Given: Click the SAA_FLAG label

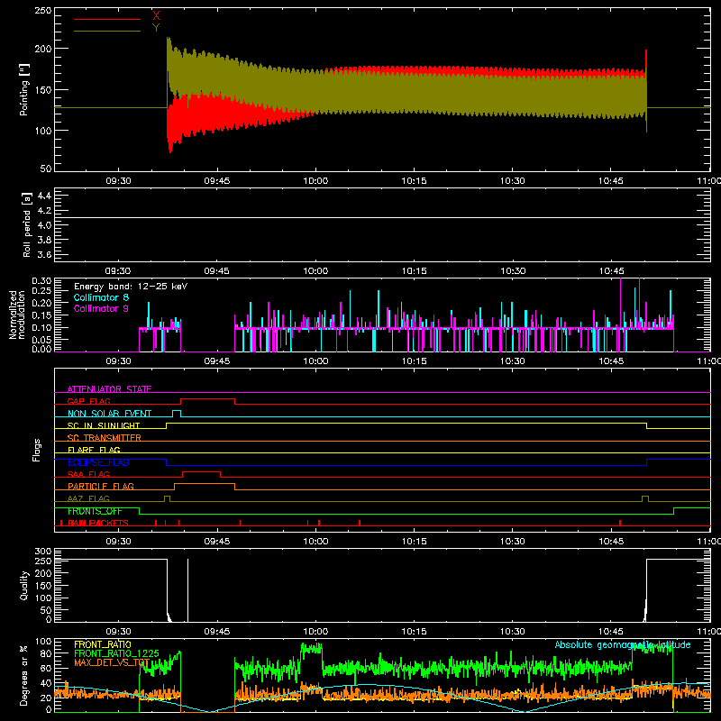Looking at the screenshot, I should 88,474.
